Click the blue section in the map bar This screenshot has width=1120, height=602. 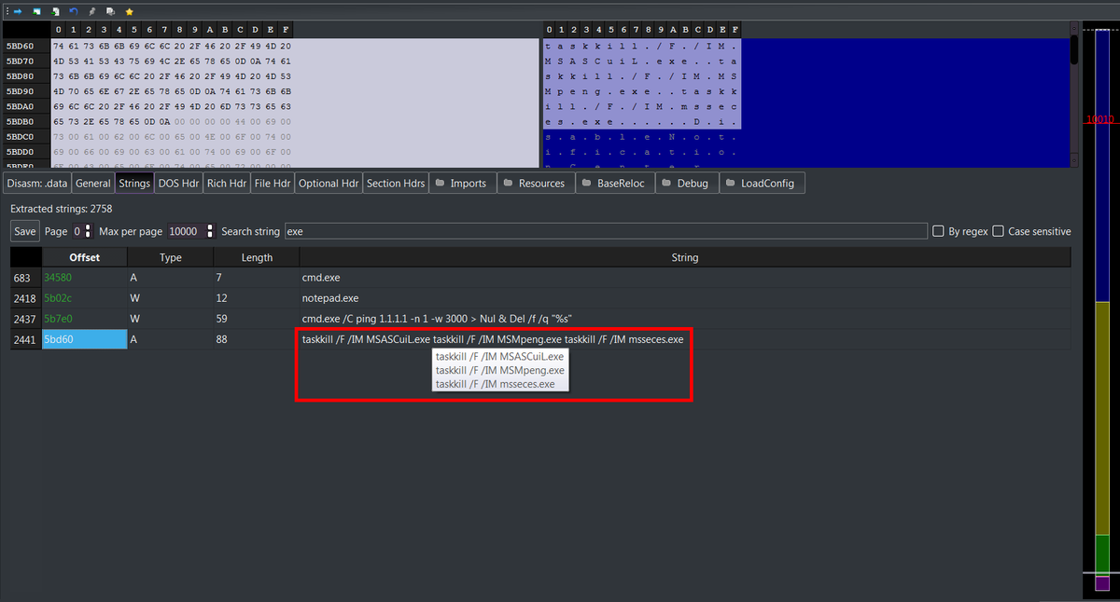pos(1102,168)
